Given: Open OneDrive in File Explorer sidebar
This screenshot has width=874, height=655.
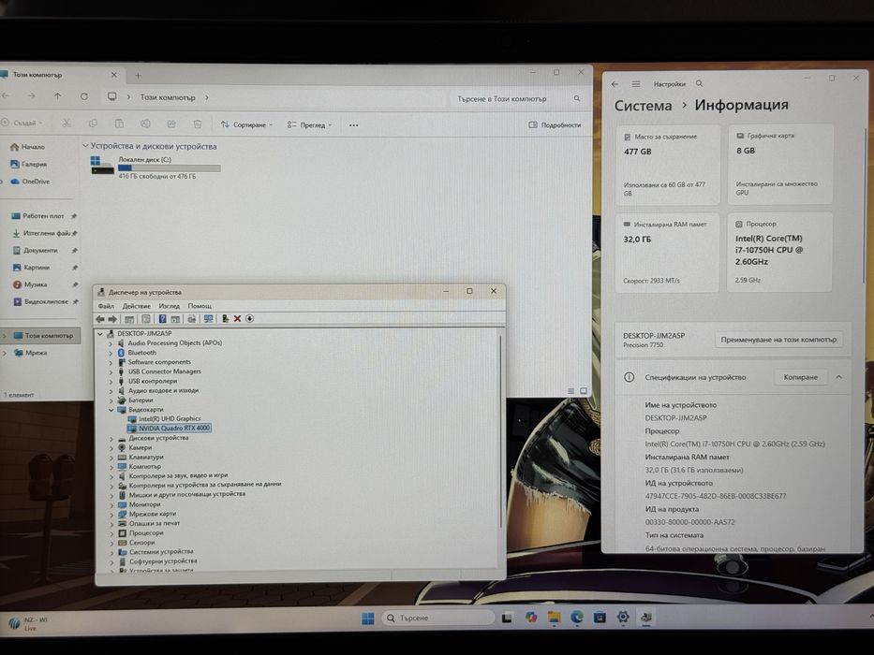Looking at the screenshot, I should 30,182.
